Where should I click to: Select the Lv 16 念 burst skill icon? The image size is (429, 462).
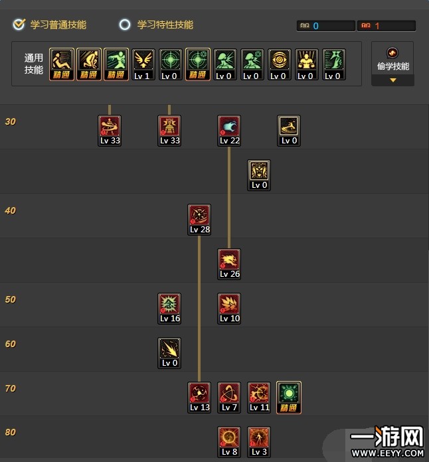[x=169, y=309]
